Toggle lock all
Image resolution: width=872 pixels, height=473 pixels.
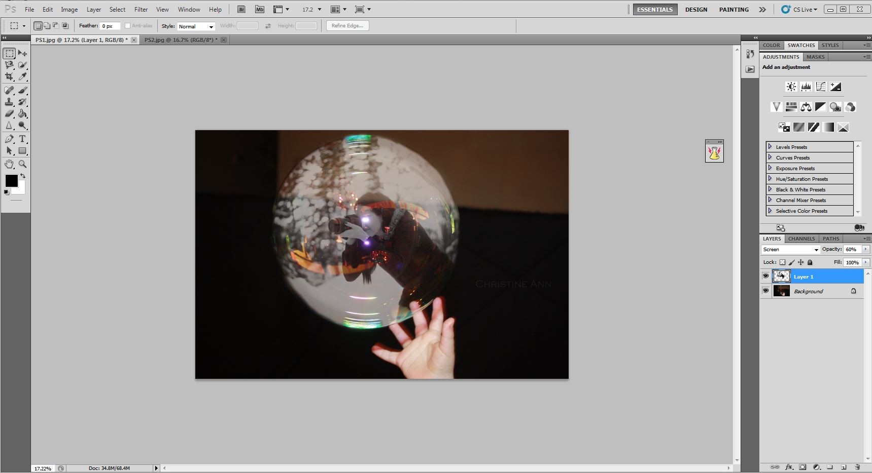point(810,262)
